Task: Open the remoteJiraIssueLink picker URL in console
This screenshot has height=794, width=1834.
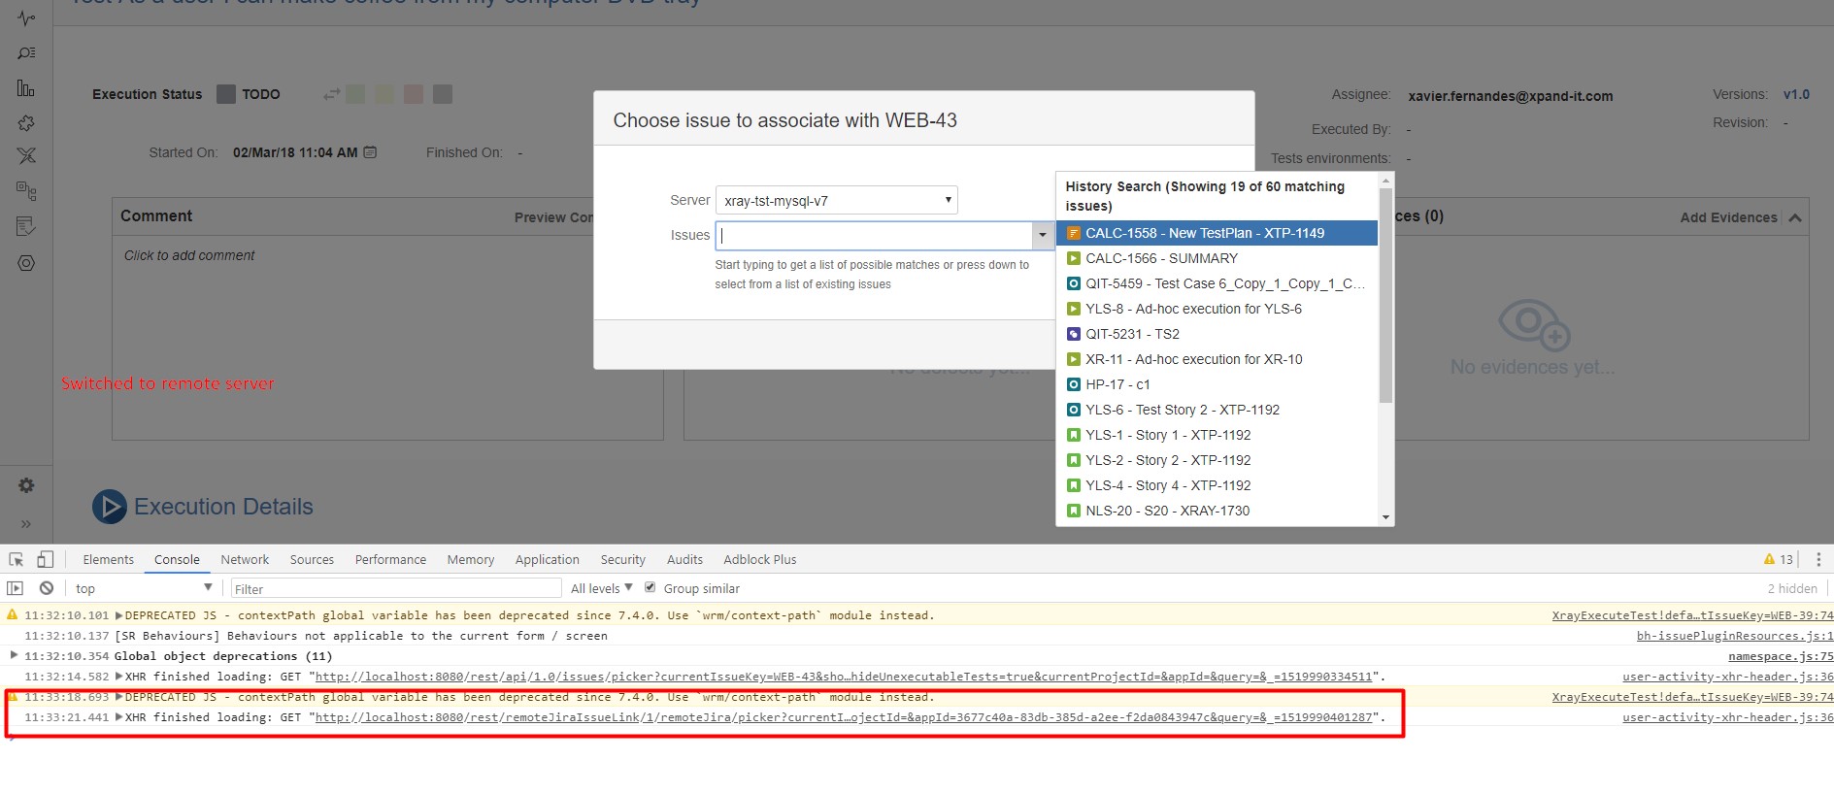Action: [843, 717]
